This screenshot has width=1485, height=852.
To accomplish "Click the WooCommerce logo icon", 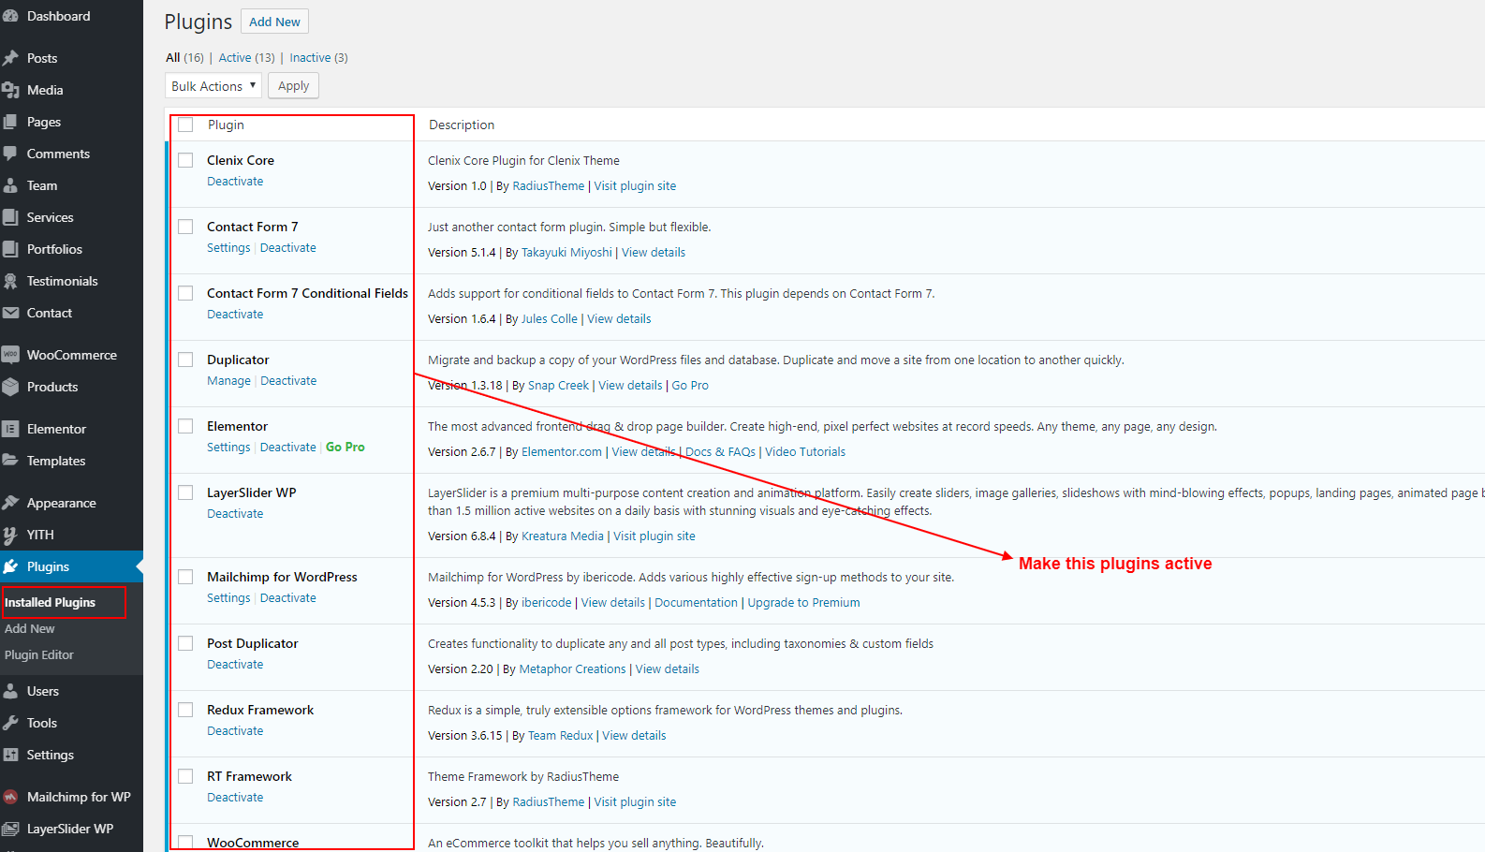I will click(x=10, y=355).
